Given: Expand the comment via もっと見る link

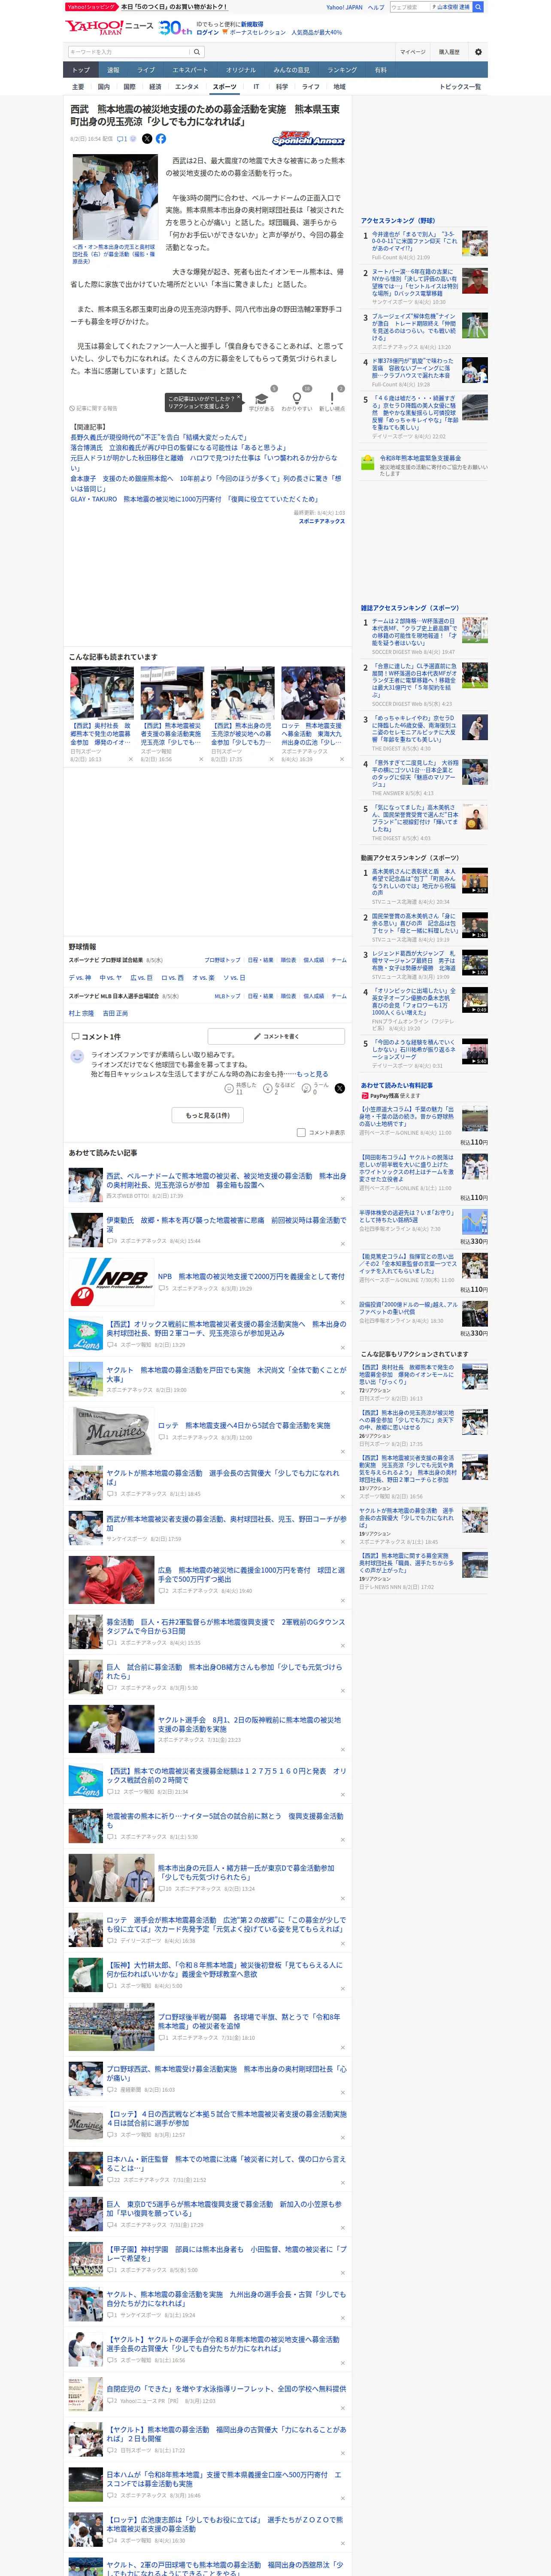Looking at the screenshot, I should [x=312, y=1074].
